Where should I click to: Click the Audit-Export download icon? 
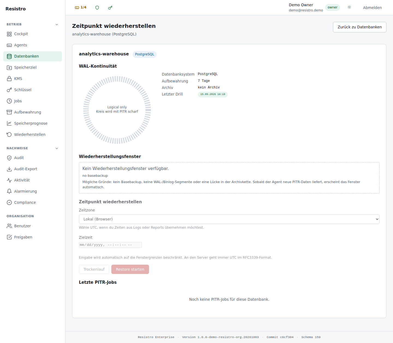pos(9,169)
